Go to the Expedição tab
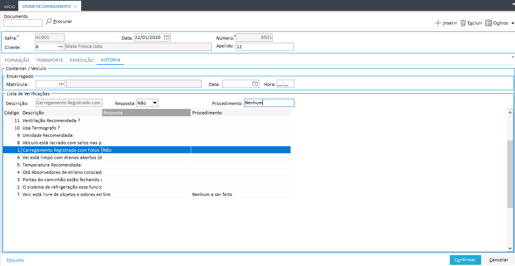The image size is (515, 266). [82, 60]
